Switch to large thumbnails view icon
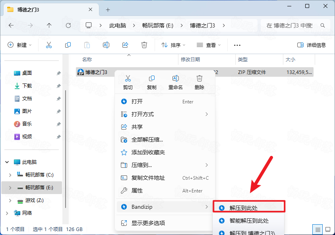The width and height of the screenshot is (335, 235). tap(328, 230)
